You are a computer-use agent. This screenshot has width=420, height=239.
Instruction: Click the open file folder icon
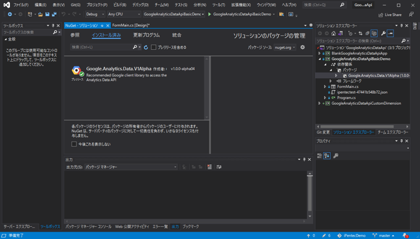coord(40,14)
